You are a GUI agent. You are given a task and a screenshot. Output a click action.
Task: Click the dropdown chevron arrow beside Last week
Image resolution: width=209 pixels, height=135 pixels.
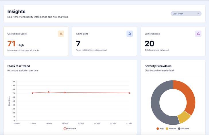pyautogui.click(x=198, y=14)
